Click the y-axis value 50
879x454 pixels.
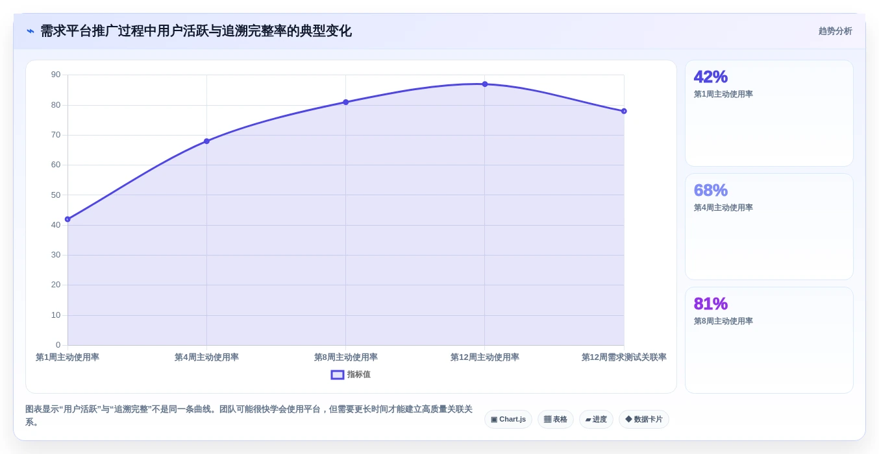click(x=56, y=195)
